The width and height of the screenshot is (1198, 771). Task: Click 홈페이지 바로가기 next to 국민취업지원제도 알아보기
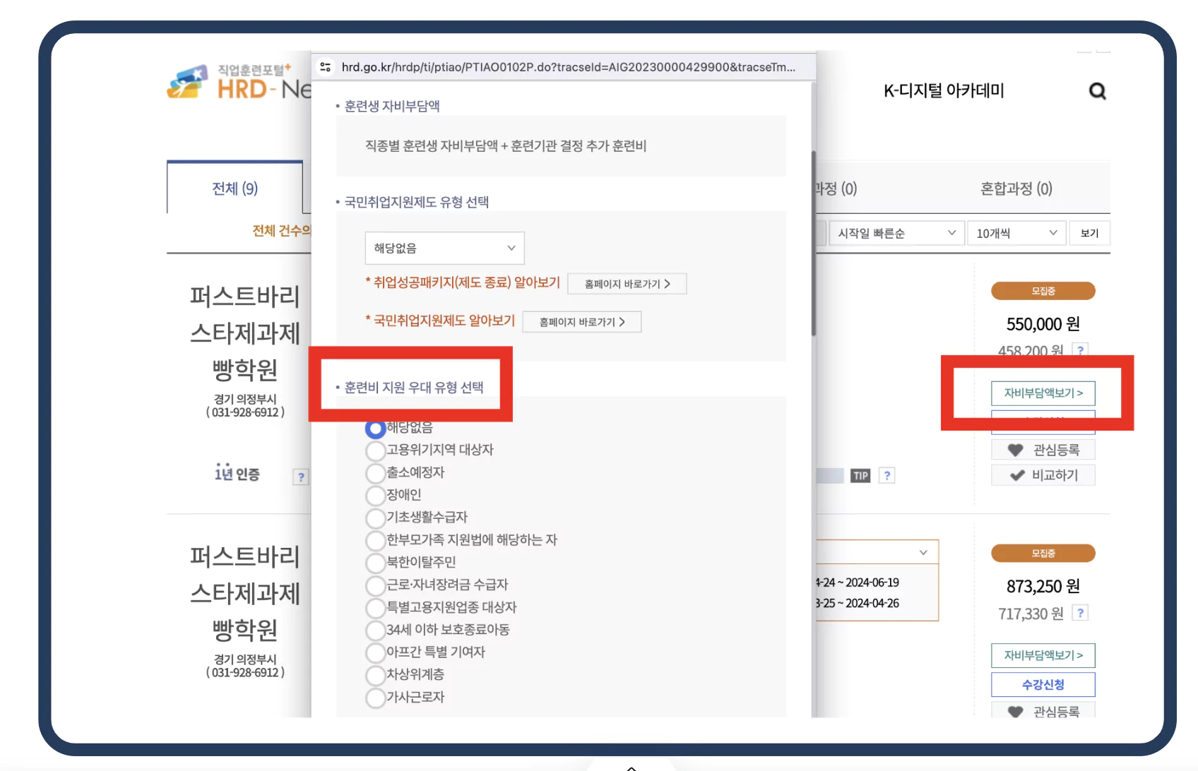point(582,322)
